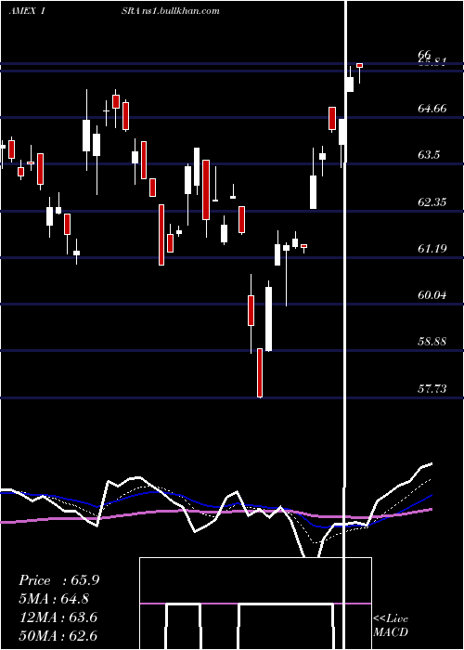Image resolution: width=464 pixels, height=650 pixels.
Task: Click the 50MA : 62.6 value
Action: (58, 635)
